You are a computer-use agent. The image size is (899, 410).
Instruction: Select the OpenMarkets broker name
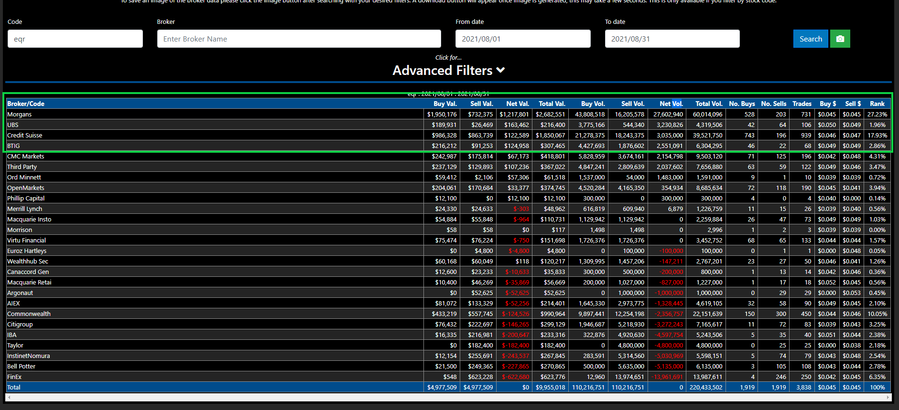click(25, 188)
